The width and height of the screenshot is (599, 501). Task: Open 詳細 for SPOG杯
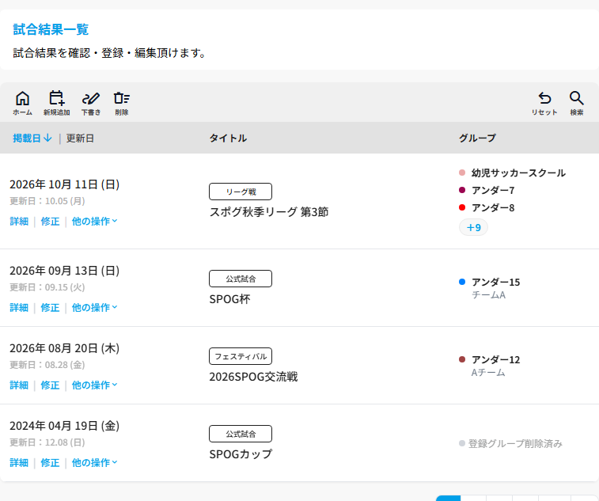(x=19, y=308)
